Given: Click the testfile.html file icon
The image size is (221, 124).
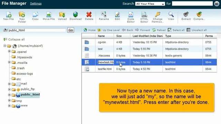Looking at the screenshot, I should [87, 69].
